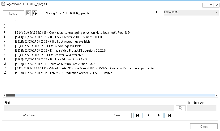Click line number 13 in the gutter
The width and height of the screenshot is (220, 131).
click(x=5, y=77)
